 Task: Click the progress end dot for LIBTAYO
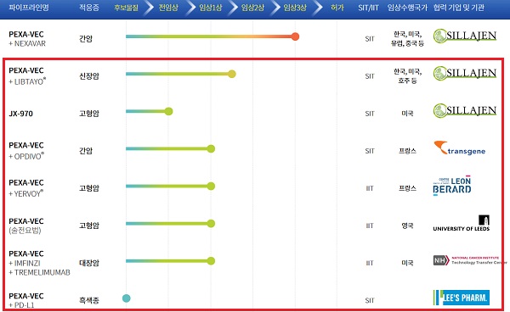click(x=231, y=74)
